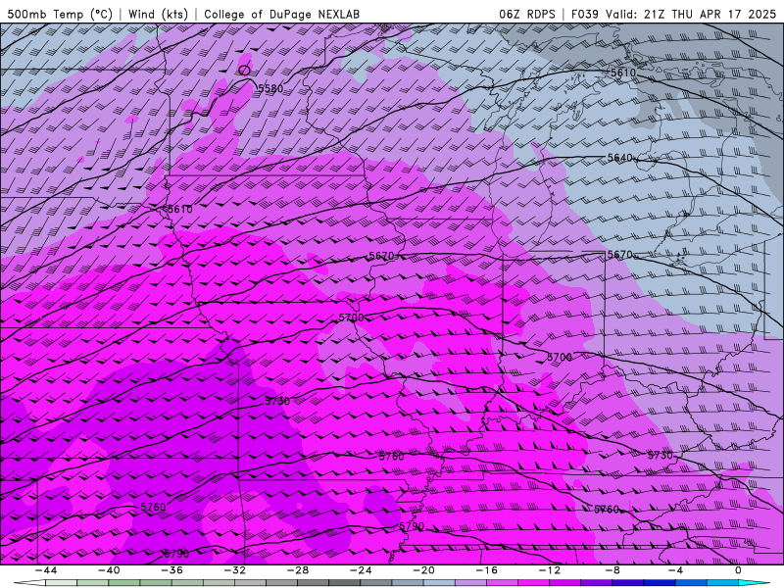Click the 'College of DuPage NEXLAB' credit text
The height and width of the screenshot is (588, 784).
pyautogui.click(x=281, y=14)
